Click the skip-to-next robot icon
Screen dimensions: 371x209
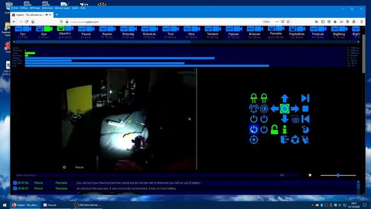pos(305,98)
